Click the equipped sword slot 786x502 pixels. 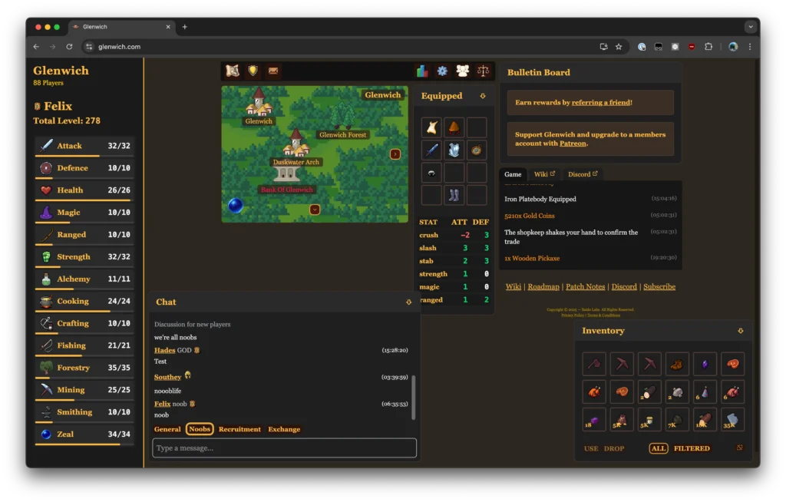431,150
